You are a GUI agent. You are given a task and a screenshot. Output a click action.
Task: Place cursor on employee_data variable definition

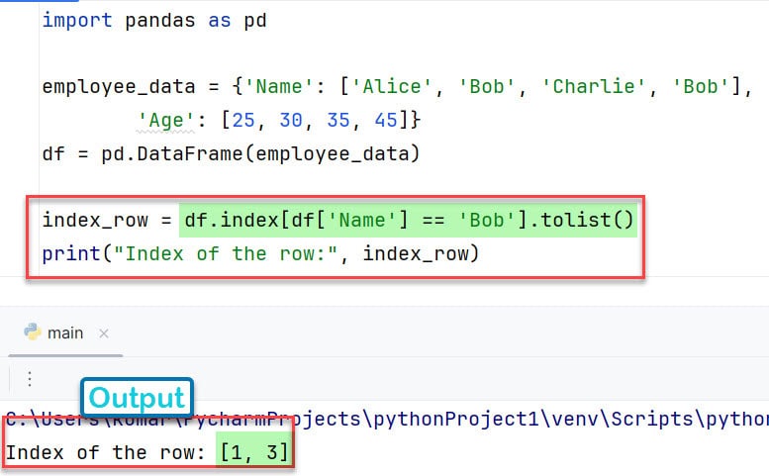(x=119, y=87)
